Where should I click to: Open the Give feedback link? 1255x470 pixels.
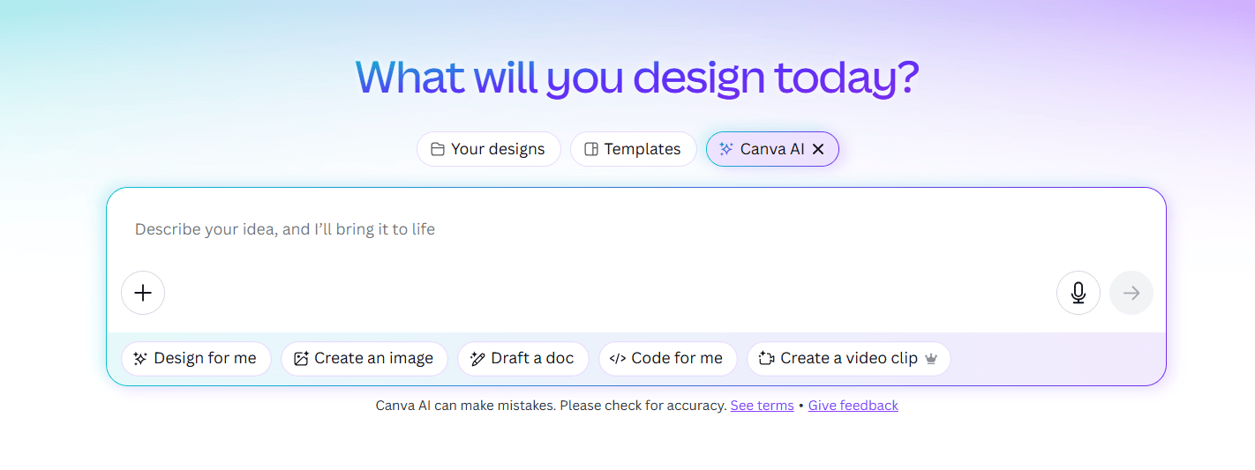(x=853, y=406)
